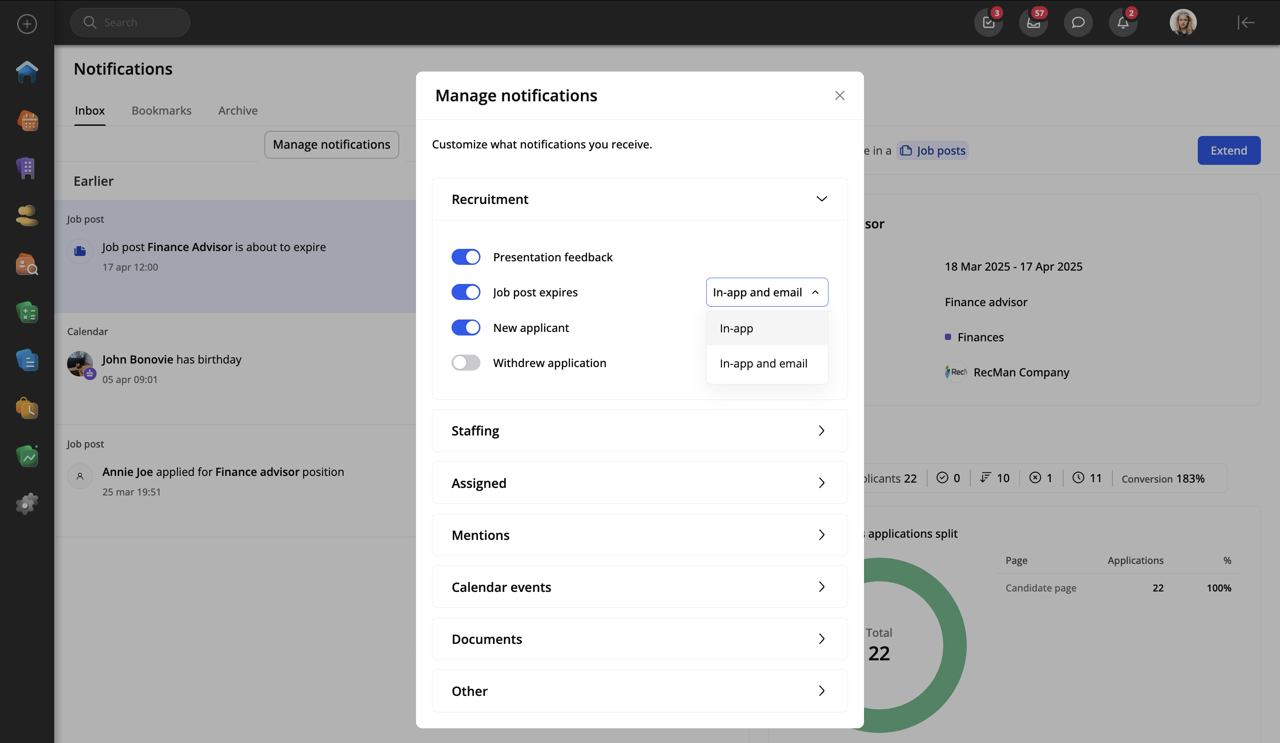The image size is (1280, 743).
Task: Switch to the Bookmarks tab
Action: [161, 111]
